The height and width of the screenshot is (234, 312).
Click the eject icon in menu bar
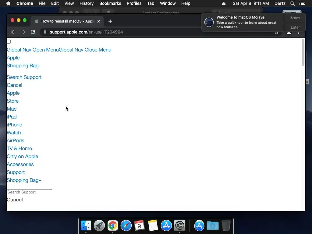click(x=224, y=3)
